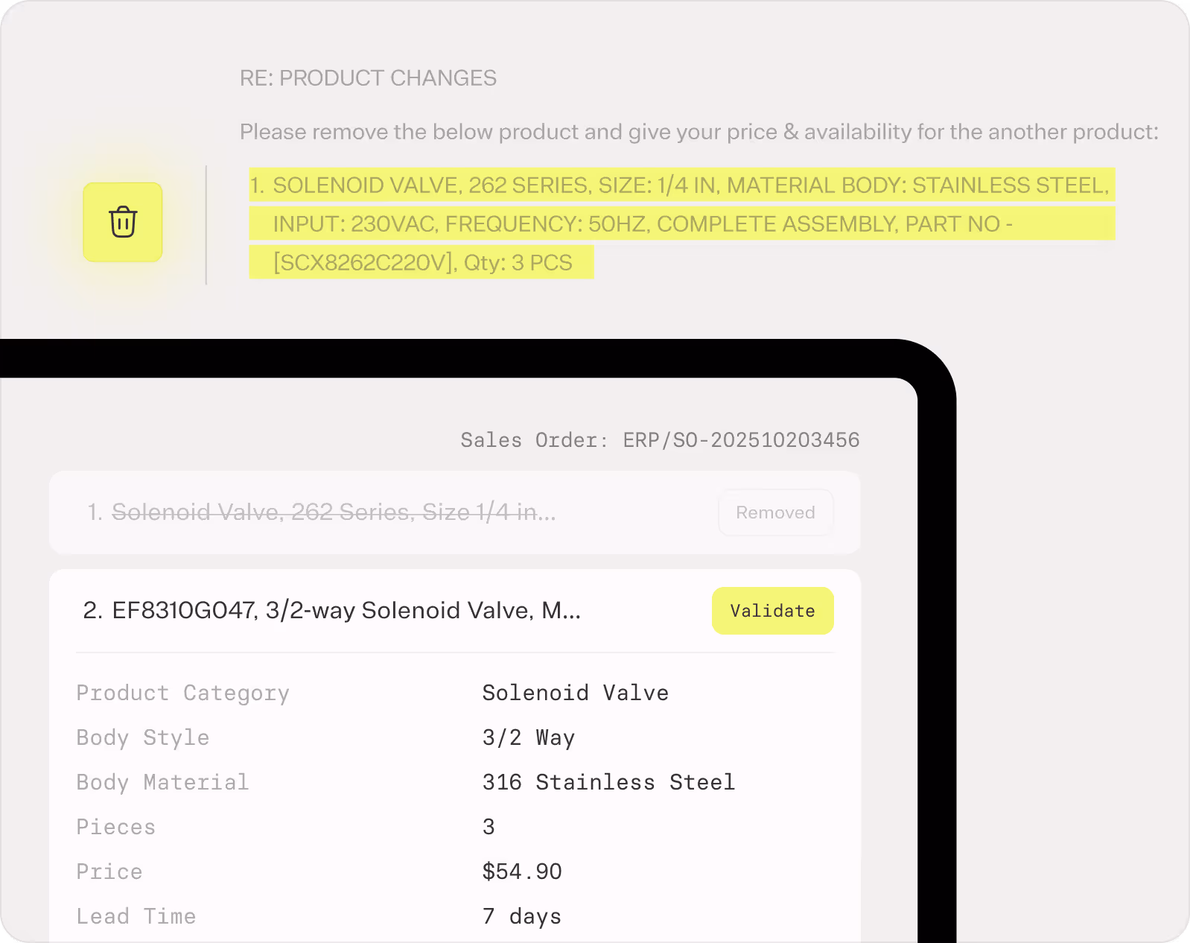Click the RE: PRODUCT CHANGES subject line

click(368, 78)
